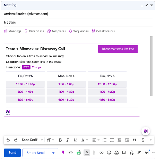The width and height of the screenshot is (156, 160).
Task: Insert an emoji with the smiley icon
Action: 109,153
